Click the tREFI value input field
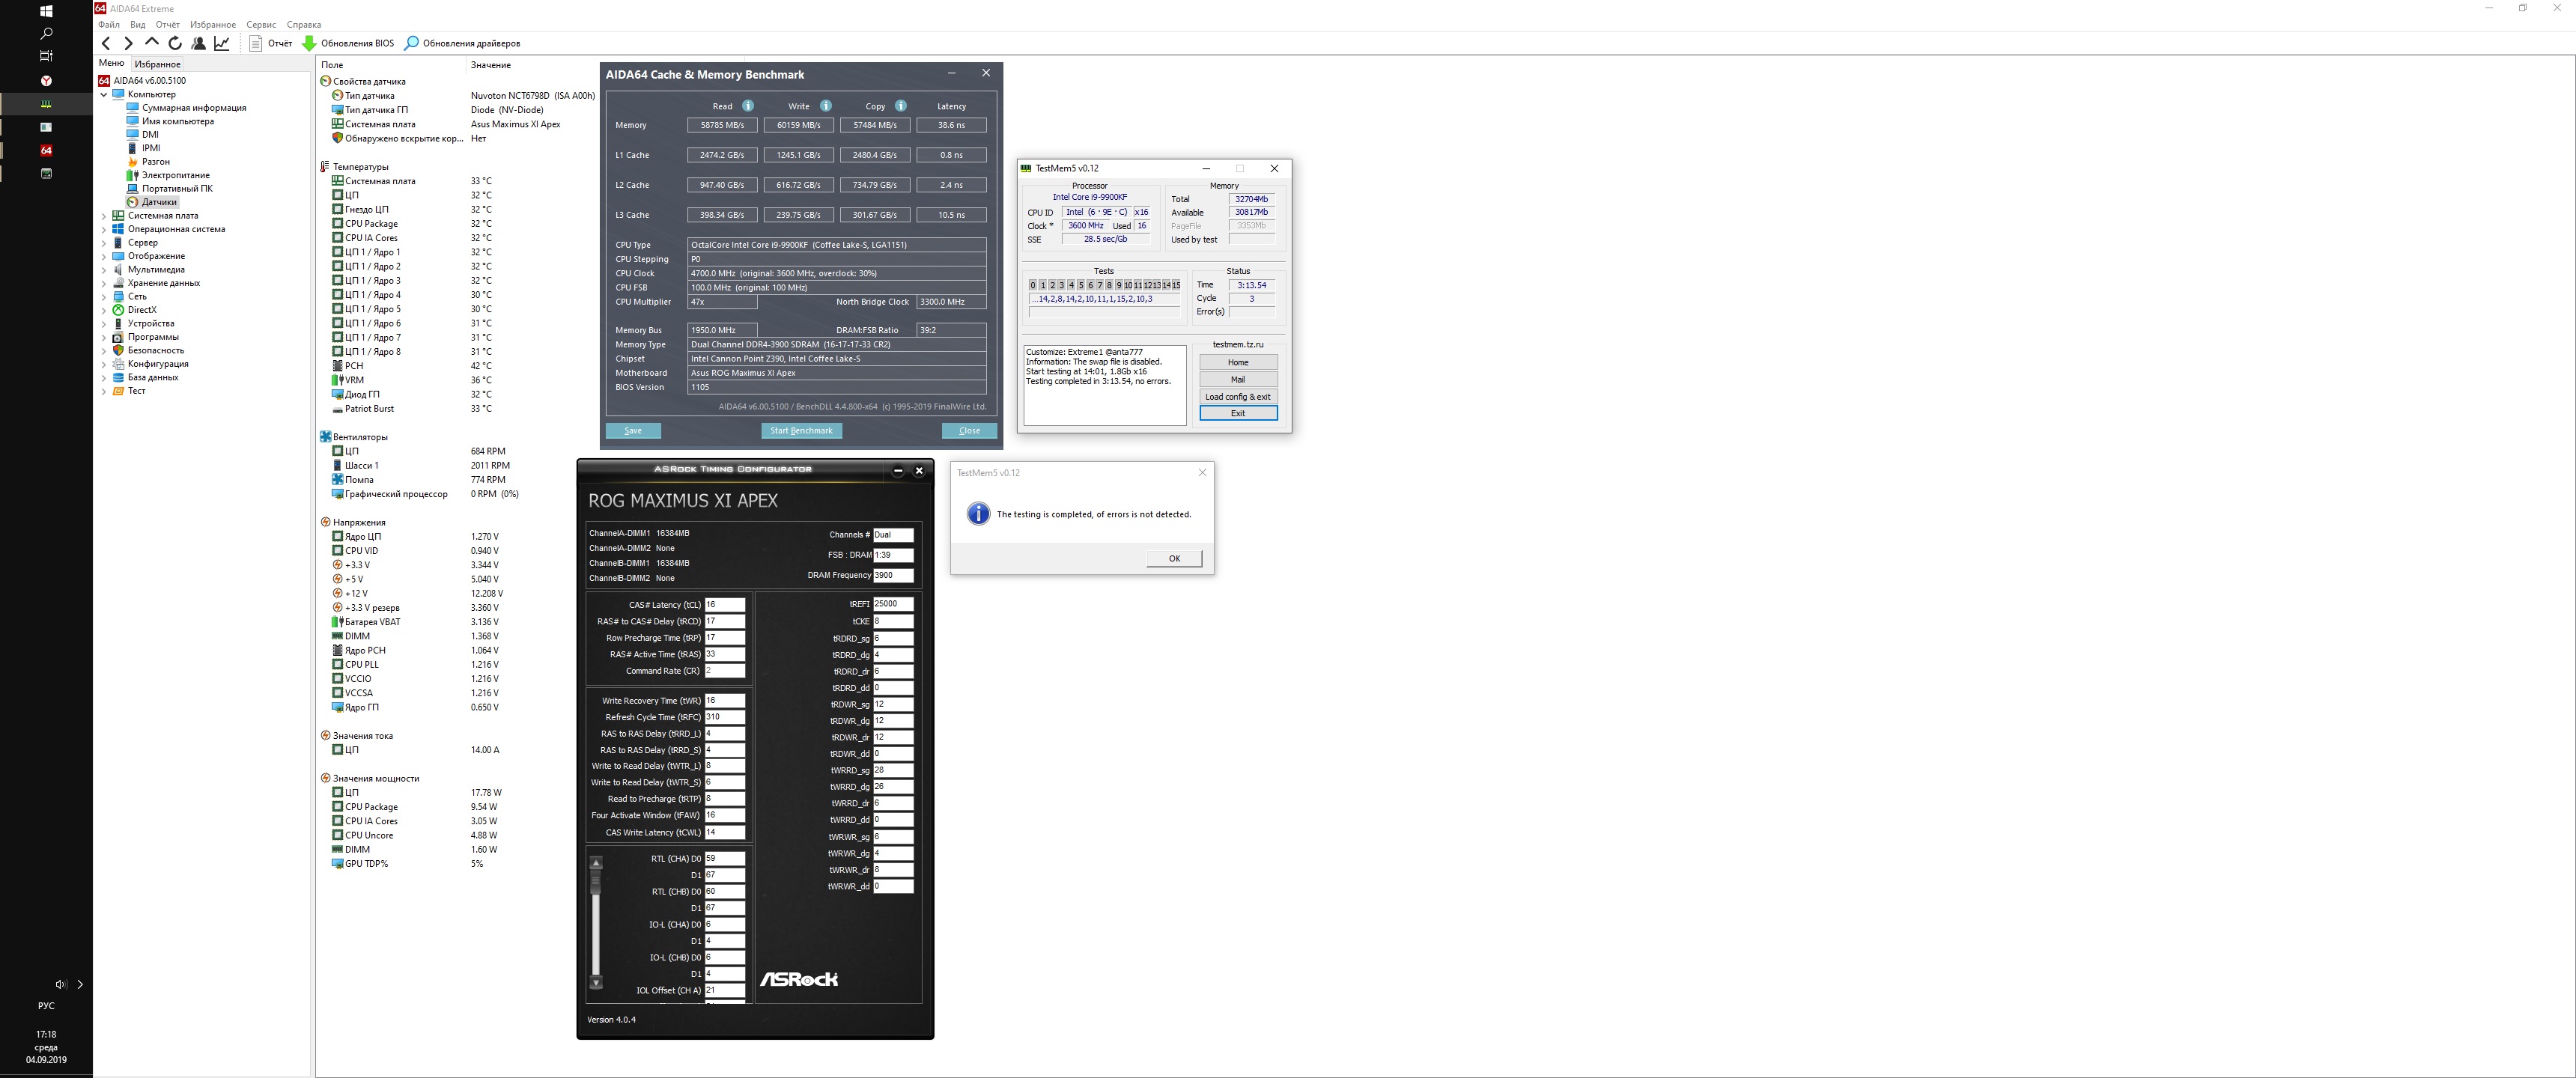Viewport: 2576px width, 1078px height. (x=892, y=604)
